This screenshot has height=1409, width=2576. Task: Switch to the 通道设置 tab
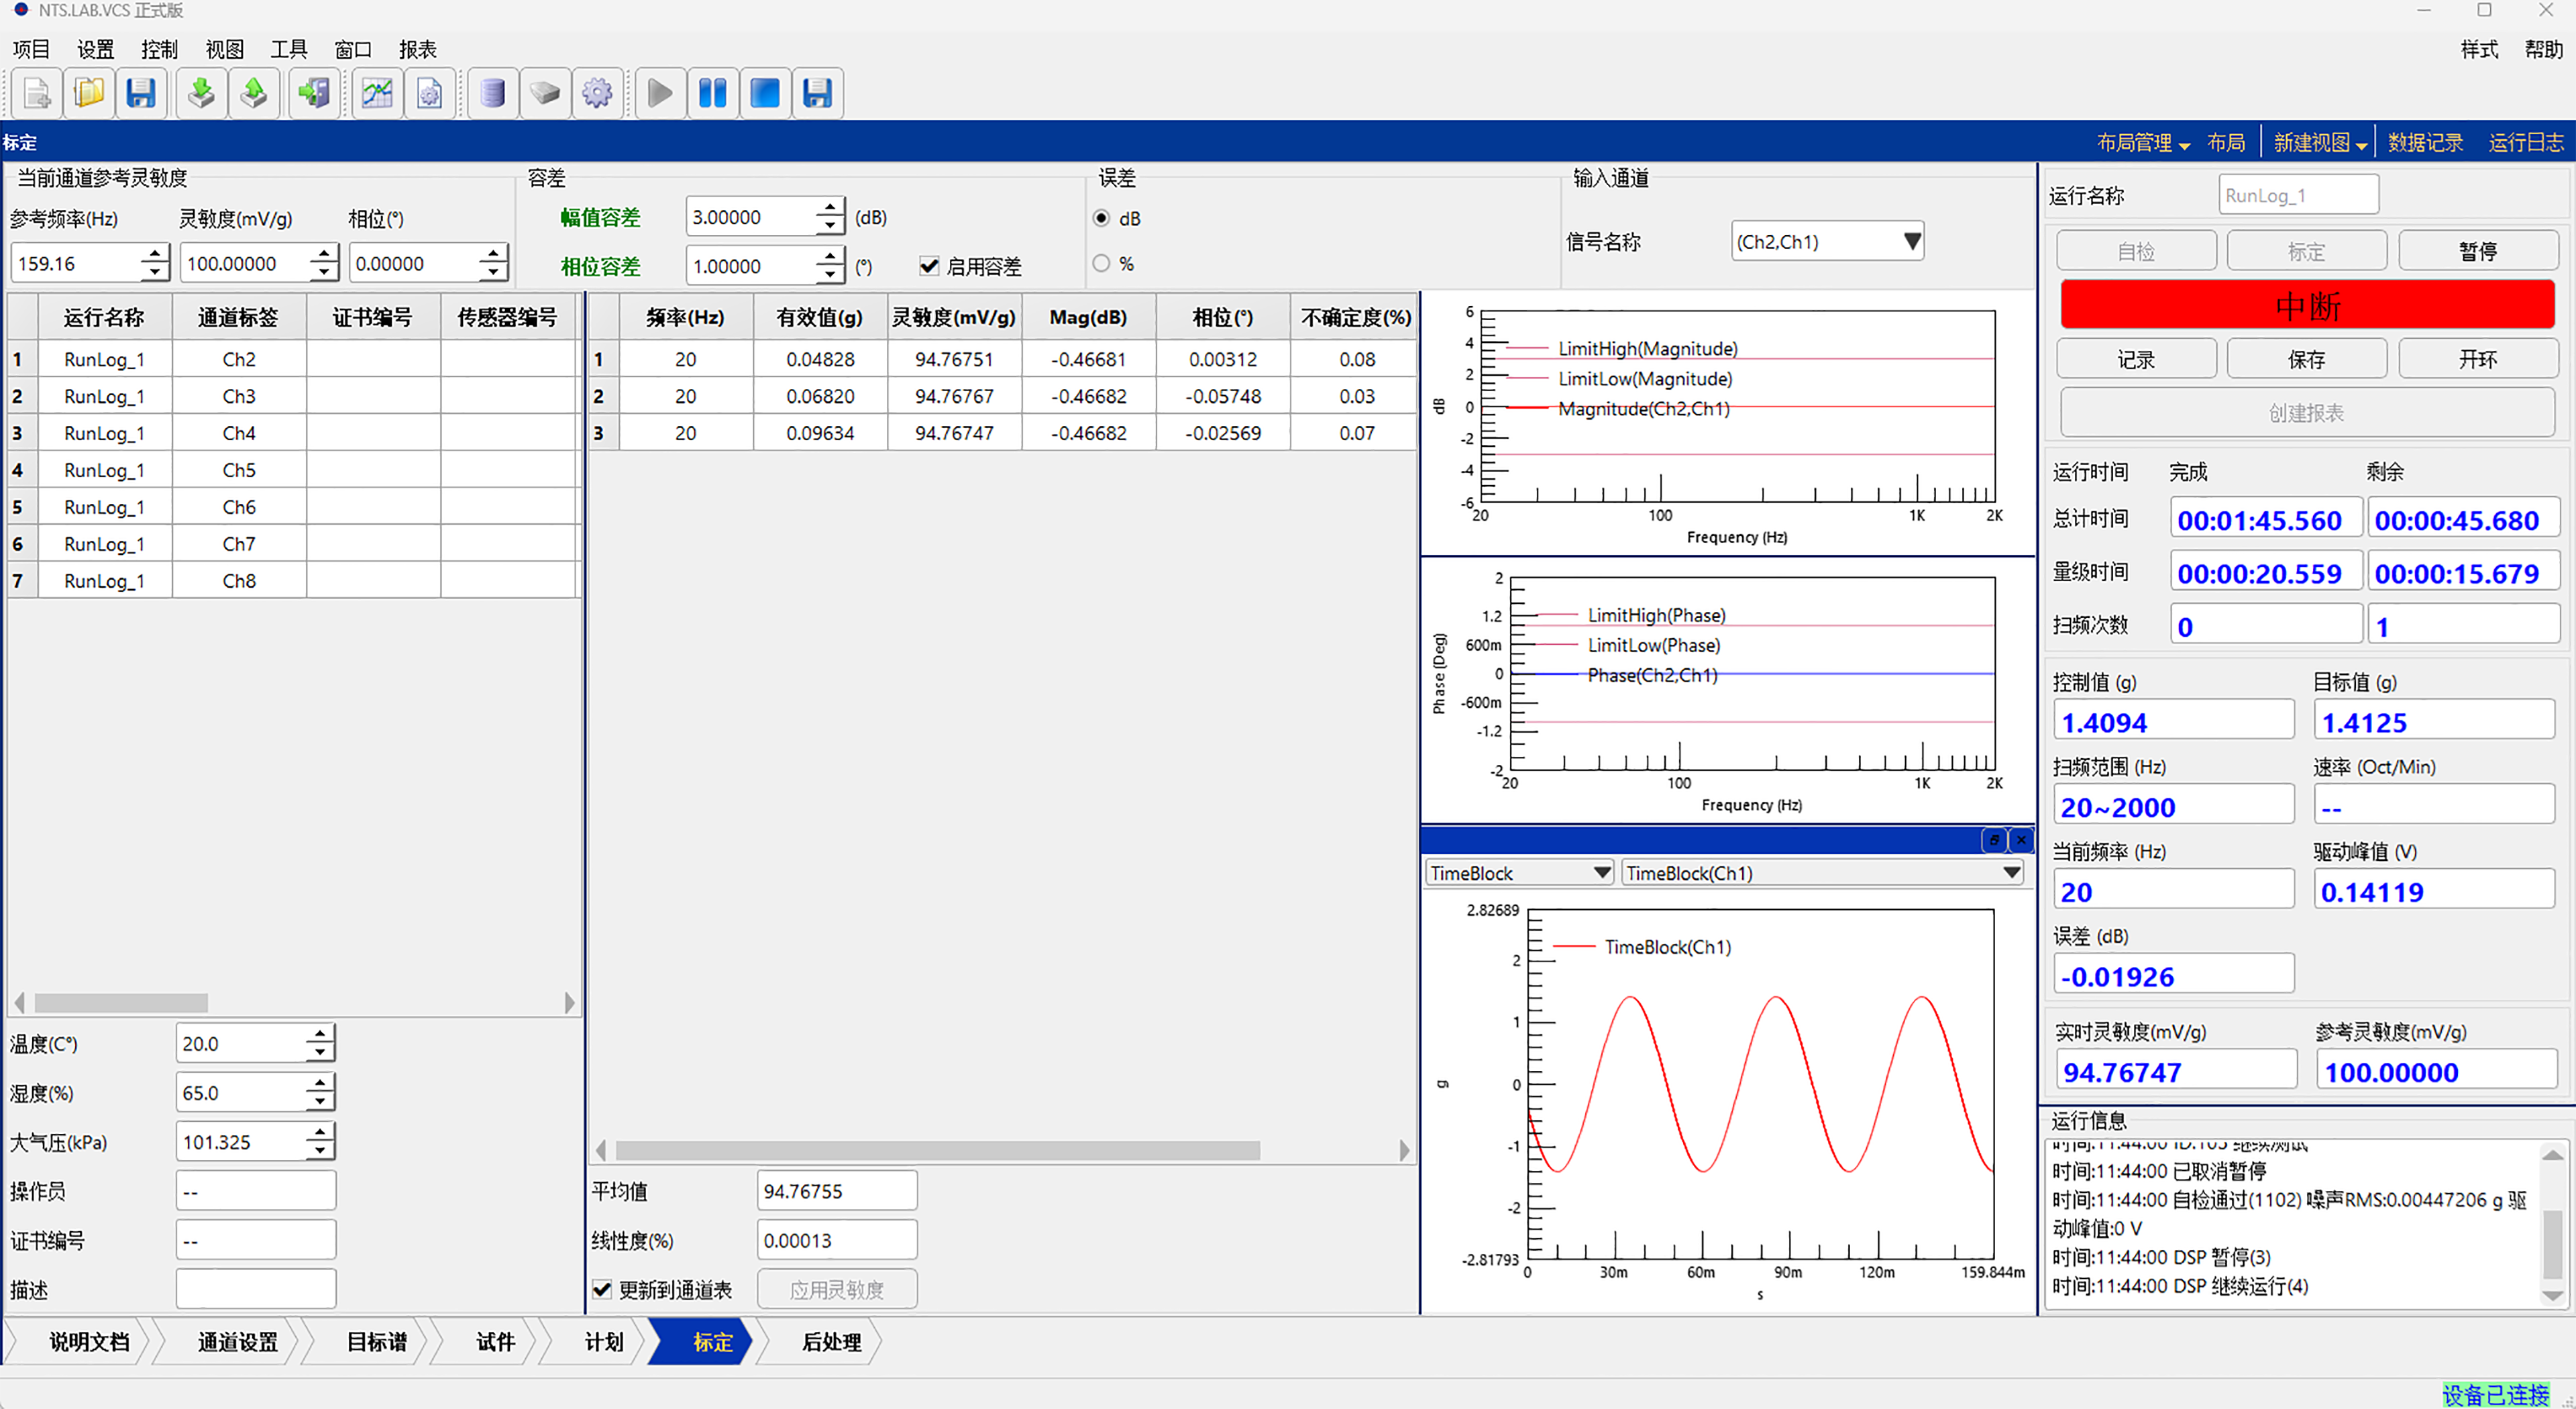tap(237, 1342)
